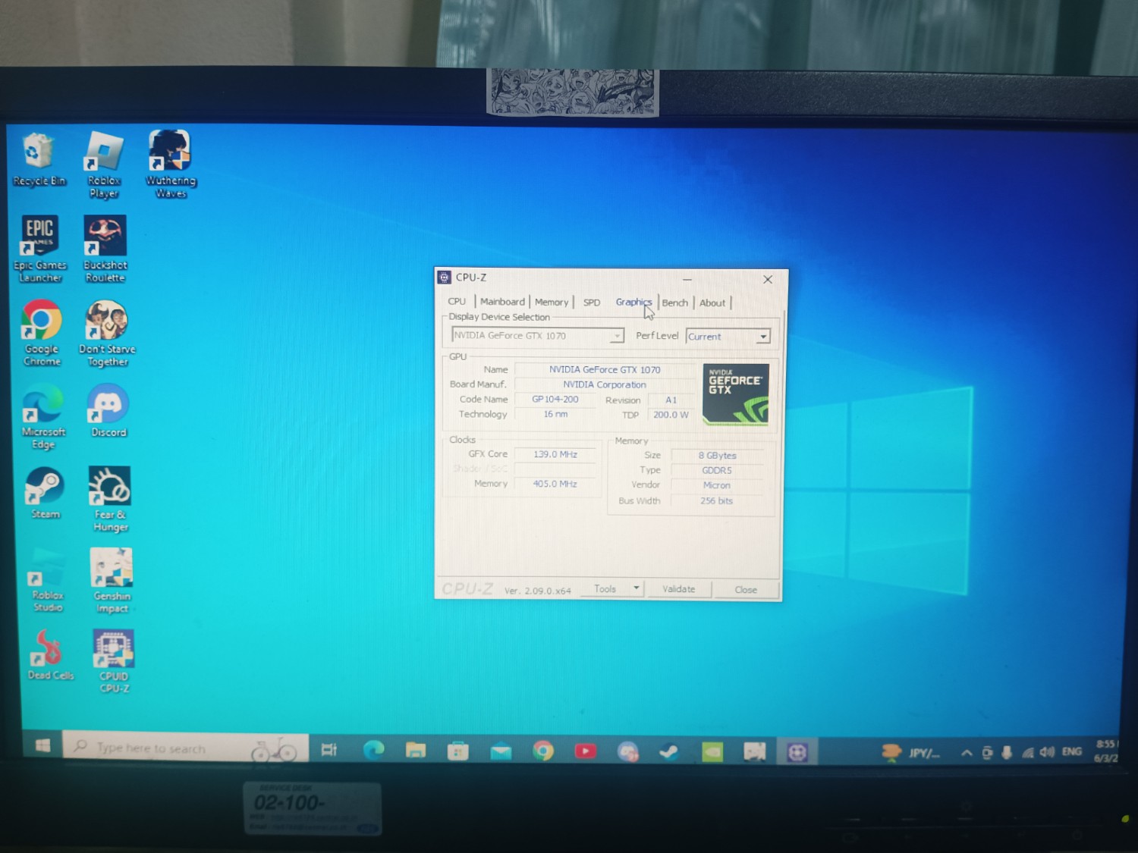Click the GDDR5 memory type value
The width and height of the screenshot is (1138, 853).
tap(717, 470)
